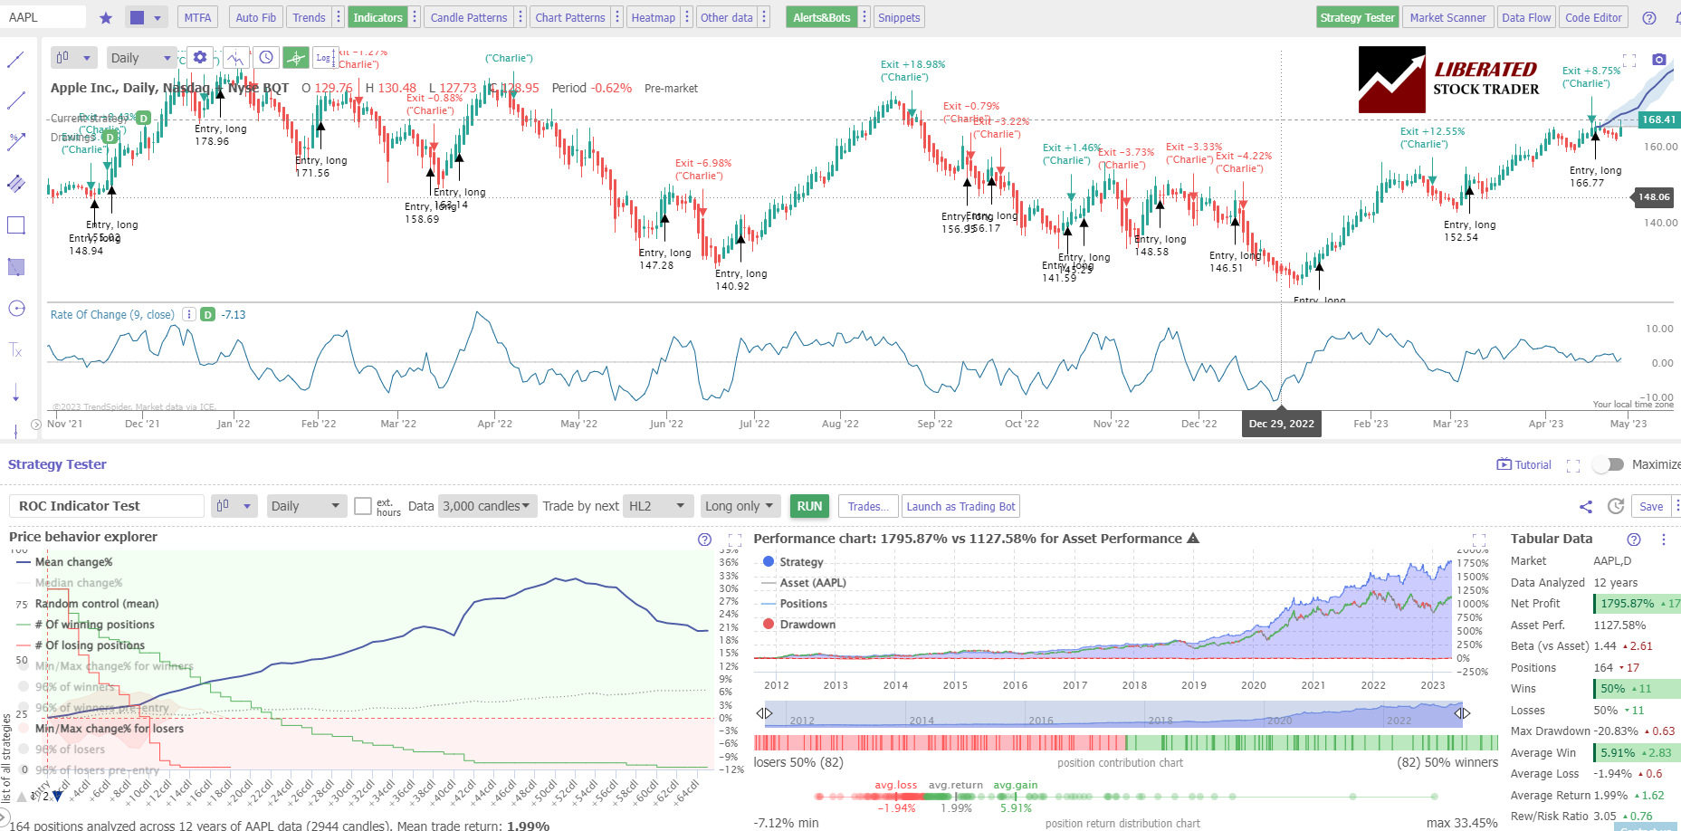Take a chart snapshot with the camera icon
1681x831 pixels.
pyautogui.click(x=1660, y=59)
